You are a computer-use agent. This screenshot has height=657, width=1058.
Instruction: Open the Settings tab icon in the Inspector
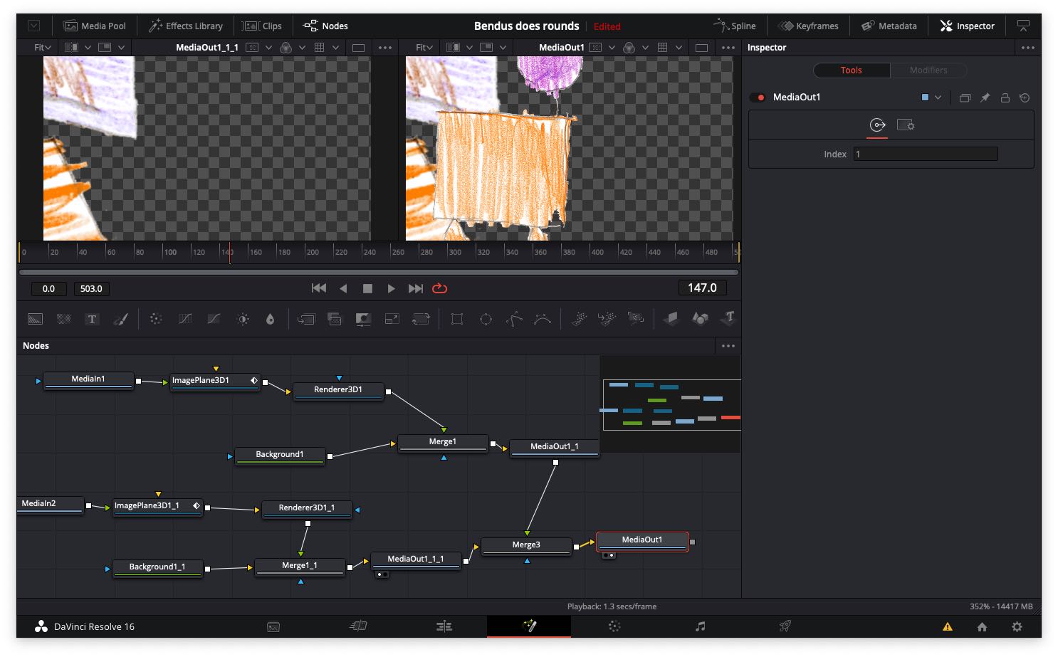(x=906, y=125)
